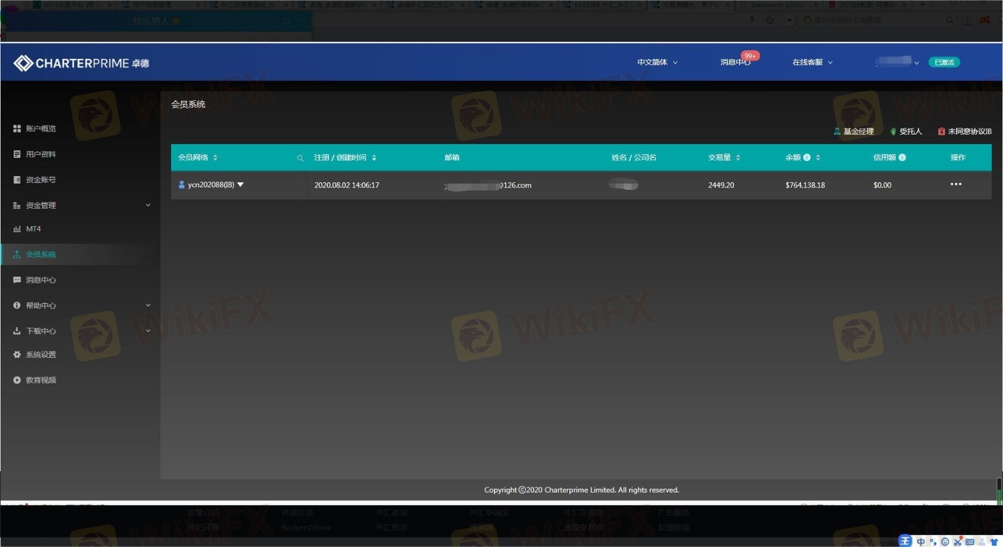Image resolution: width=1003 pixels, height=547 pixels.
Task: Click the 未同意协议IB legend icon
Action: point(941,132)
